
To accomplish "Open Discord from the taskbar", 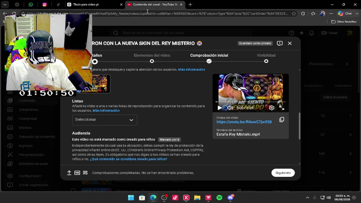I will point(230,198).
